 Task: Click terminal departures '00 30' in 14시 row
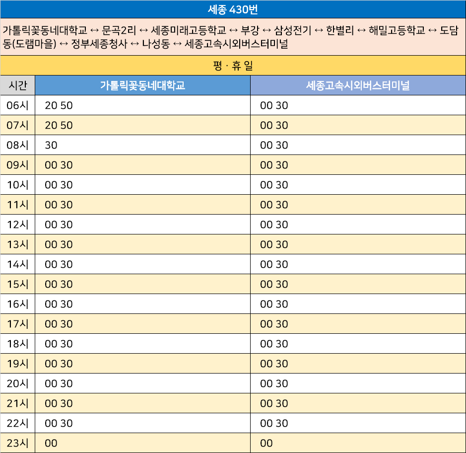[x=274, y=264]
